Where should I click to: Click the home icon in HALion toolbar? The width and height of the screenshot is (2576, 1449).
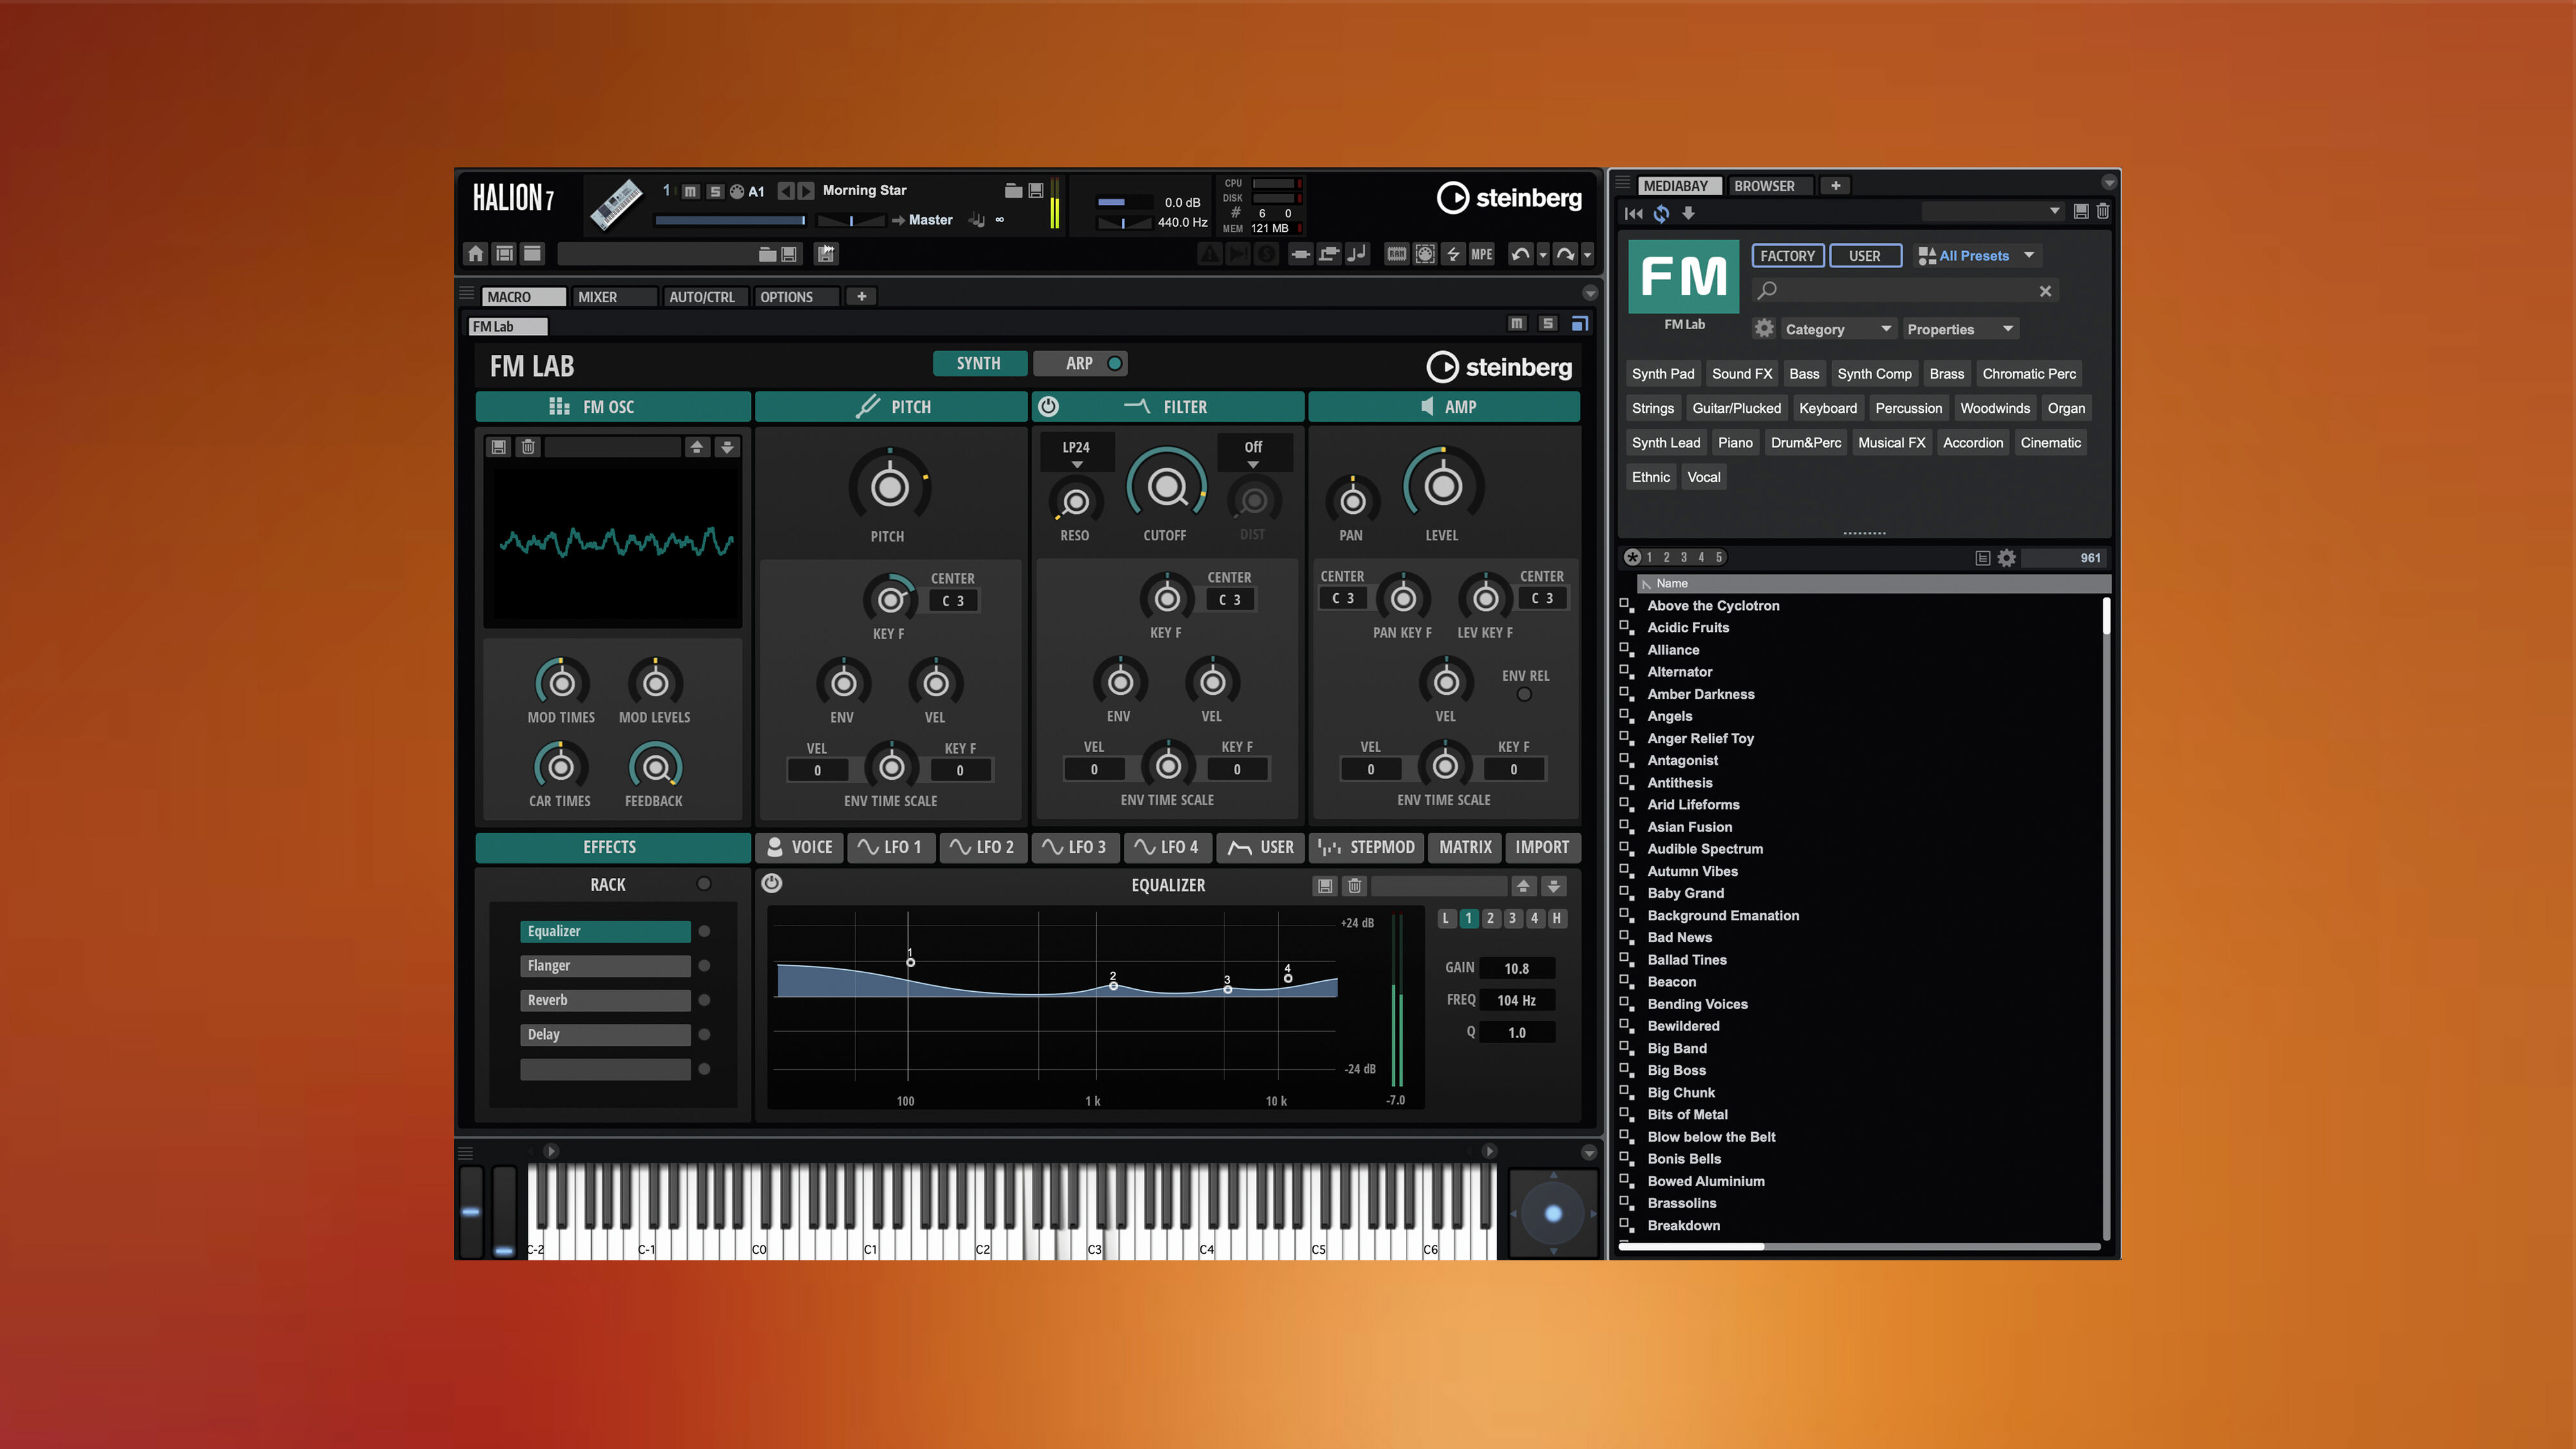point(476,254)
